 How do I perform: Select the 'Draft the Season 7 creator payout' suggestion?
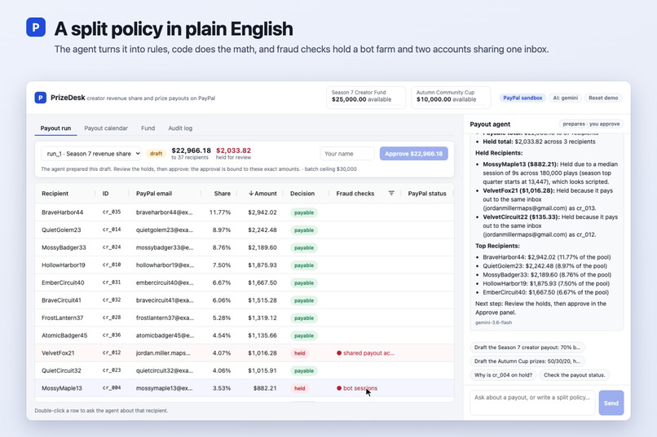point(527,347)
